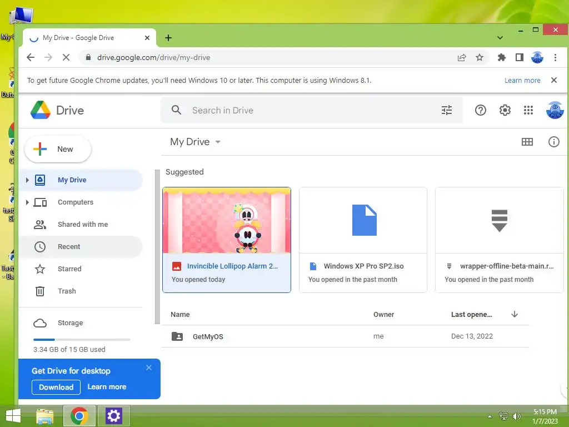
Task: Open Recent files list
Action: 81,246
